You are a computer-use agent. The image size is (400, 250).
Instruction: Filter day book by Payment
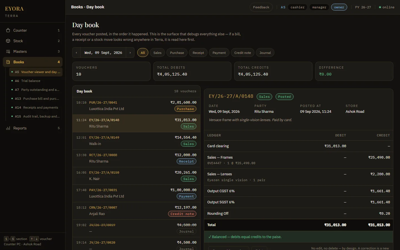pyautogui.click(x=219, y=52)
